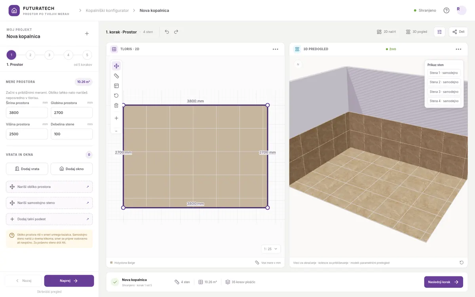
Task: Redo the last action
Action: pyautogui.click(x=176, y=32)
